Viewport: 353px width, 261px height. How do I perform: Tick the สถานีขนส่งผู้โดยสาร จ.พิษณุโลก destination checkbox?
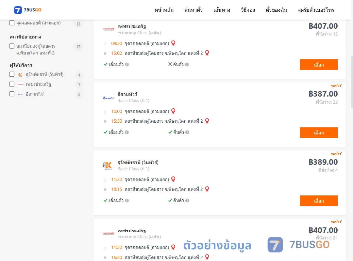12,46
